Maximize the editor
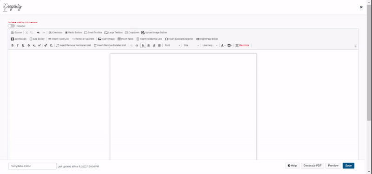The height and width of the screenshot is (174, 372). pyautogui.click(x=242, y=45)
